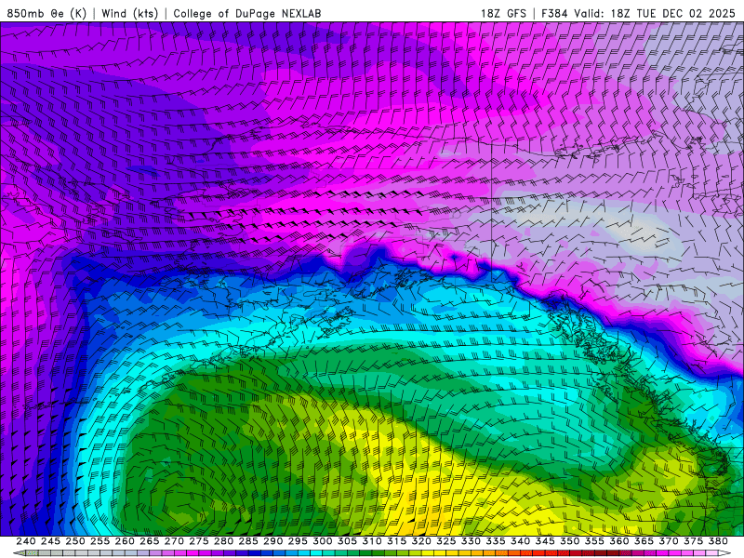
Task: Click the 280 value on color scale
Action: point(223,541)
